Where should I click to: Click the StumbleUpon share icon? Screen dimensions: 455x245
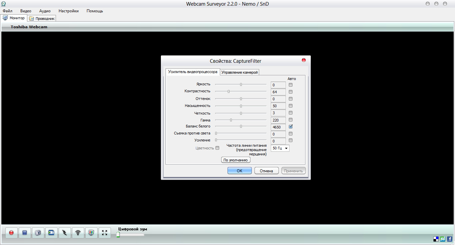pyautogui.click(x=443, y=239)
